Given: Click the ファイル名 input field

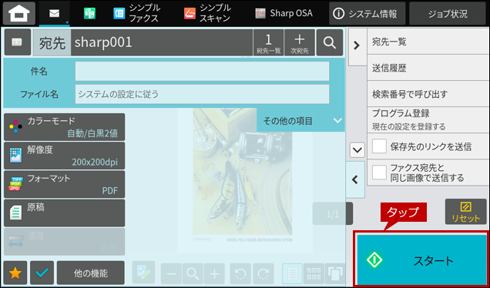Looking at the screenshot, I should click(202, 94).
